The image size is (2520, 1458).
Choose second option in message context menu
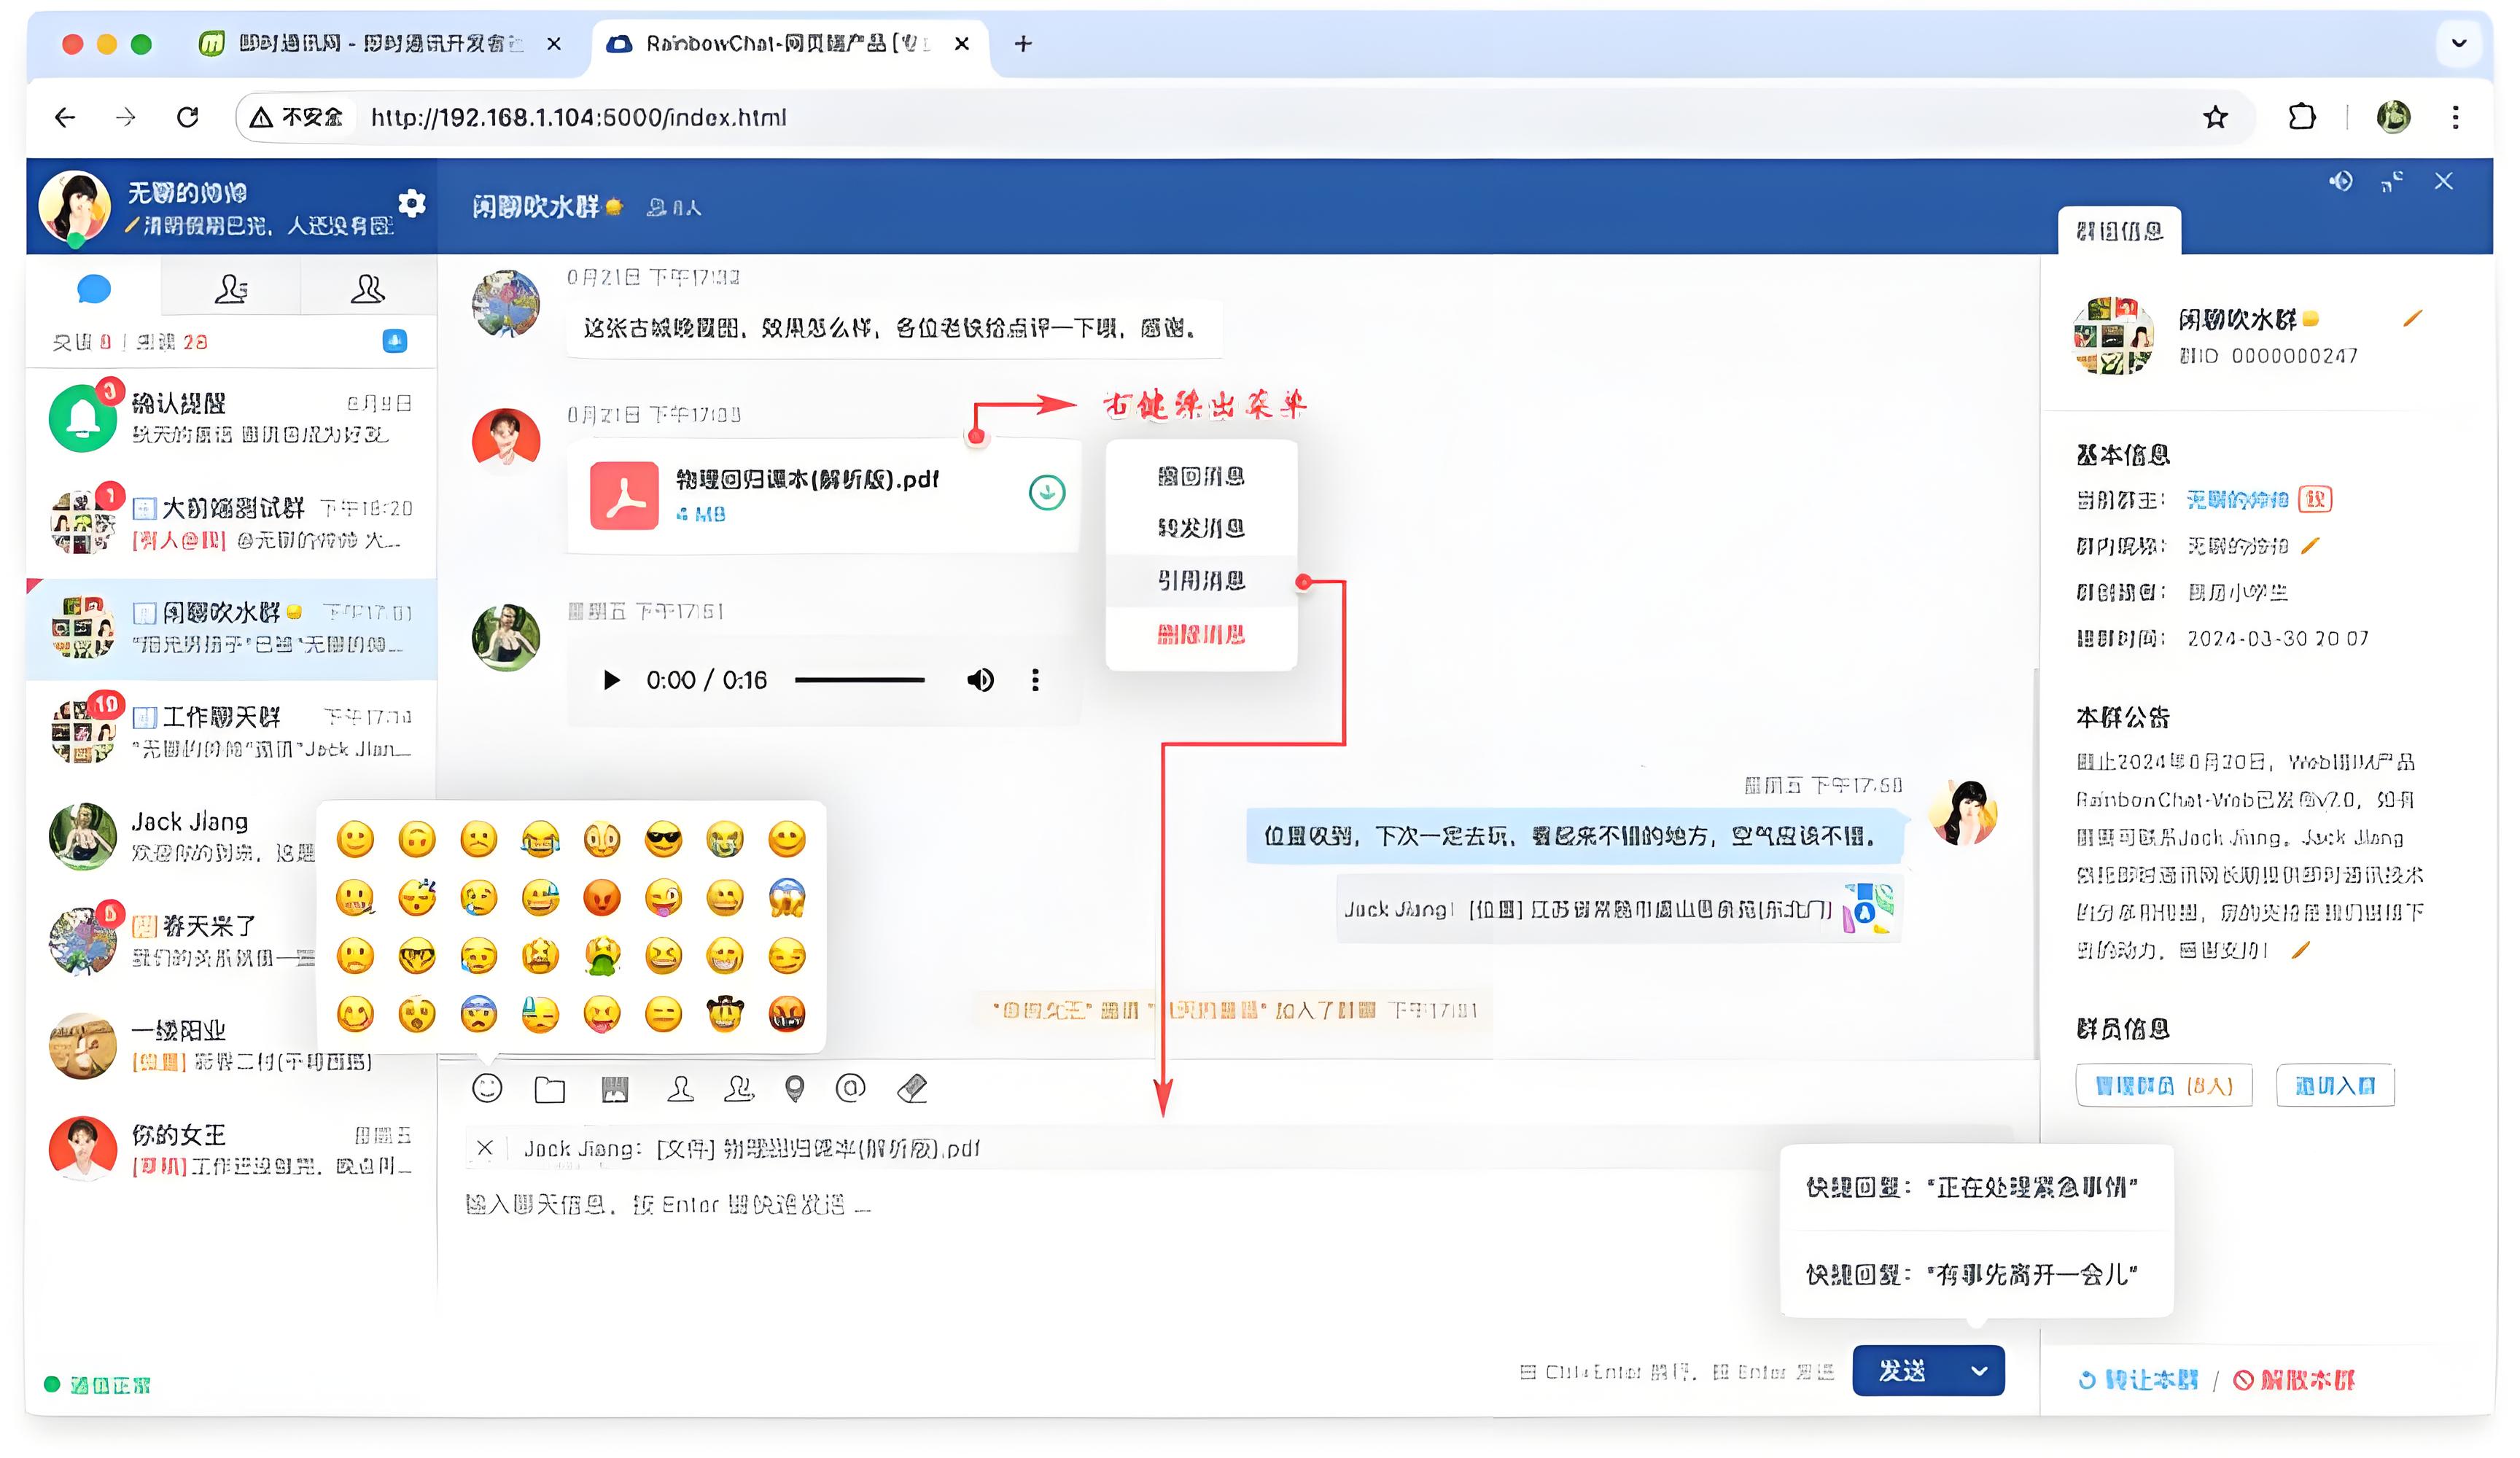[x=1201, y=528]
